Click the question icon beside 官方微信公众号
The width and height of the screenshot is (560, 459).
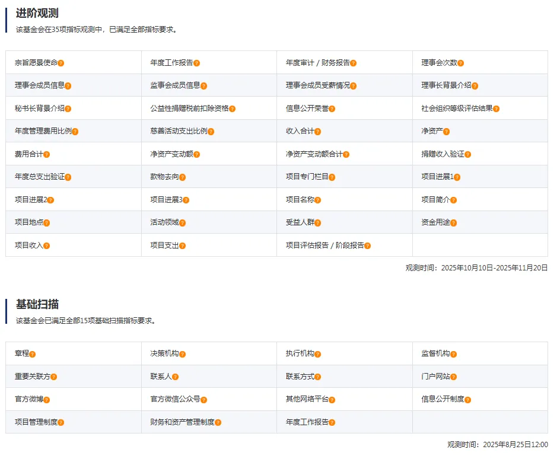click(x=203, y=400)
